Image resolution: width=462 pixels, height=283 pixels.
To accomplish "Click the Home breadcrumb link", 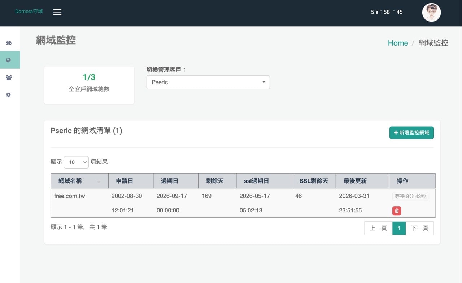I will [398, 43].
